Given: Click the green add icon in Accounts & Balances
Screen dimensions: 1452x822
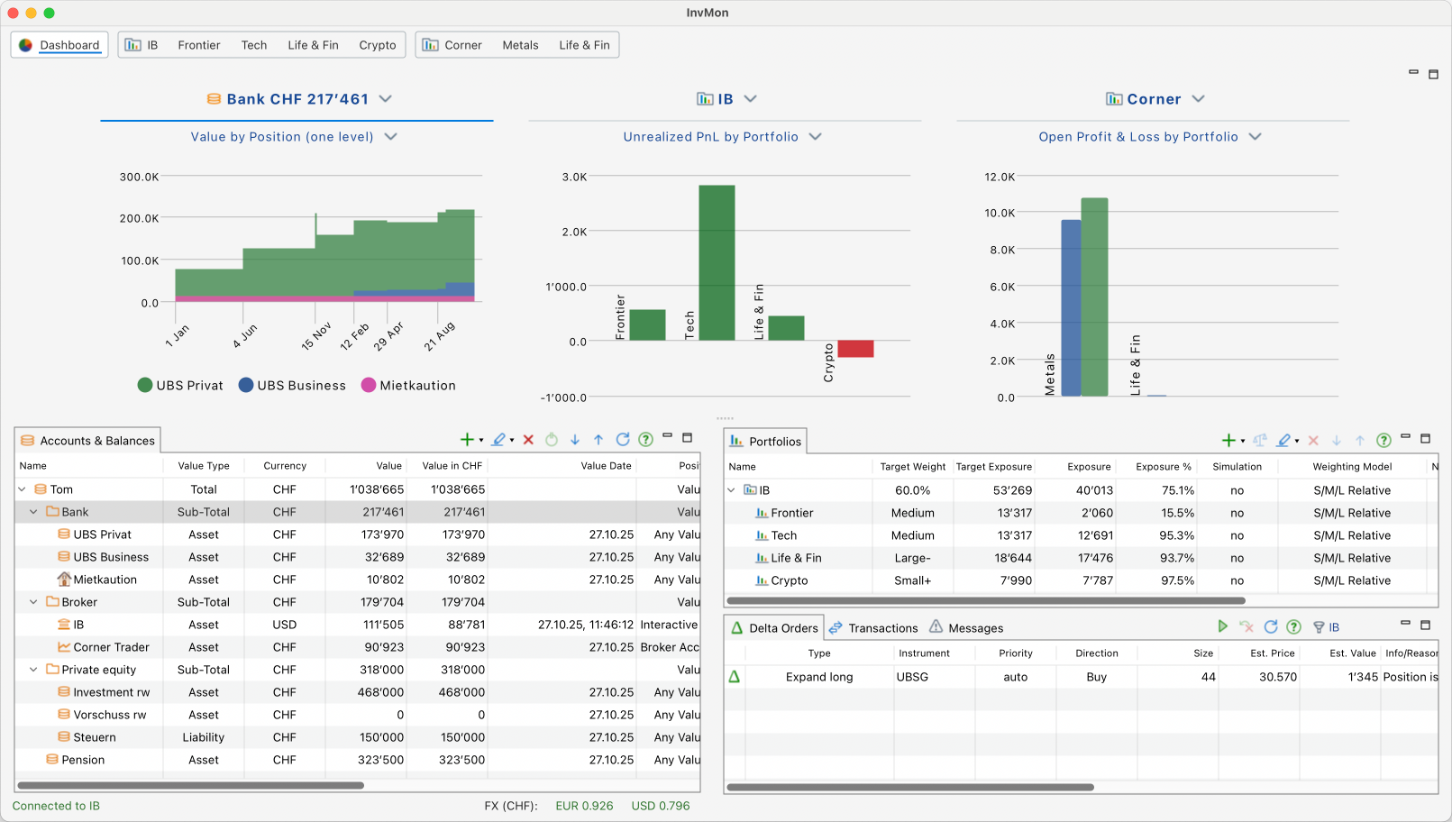Looking at the screenshot, I should [x=467, y=440].
